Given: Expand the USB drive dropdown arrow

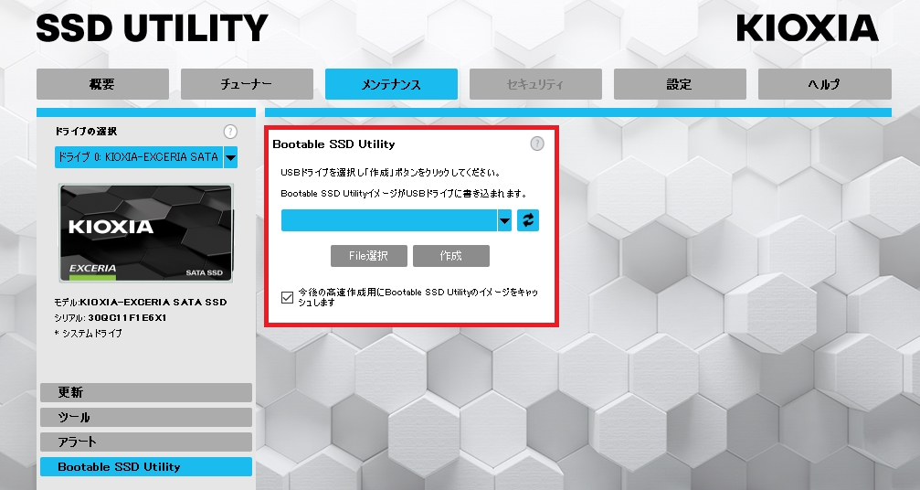Looking at the screenshot, I should (504, 220).
